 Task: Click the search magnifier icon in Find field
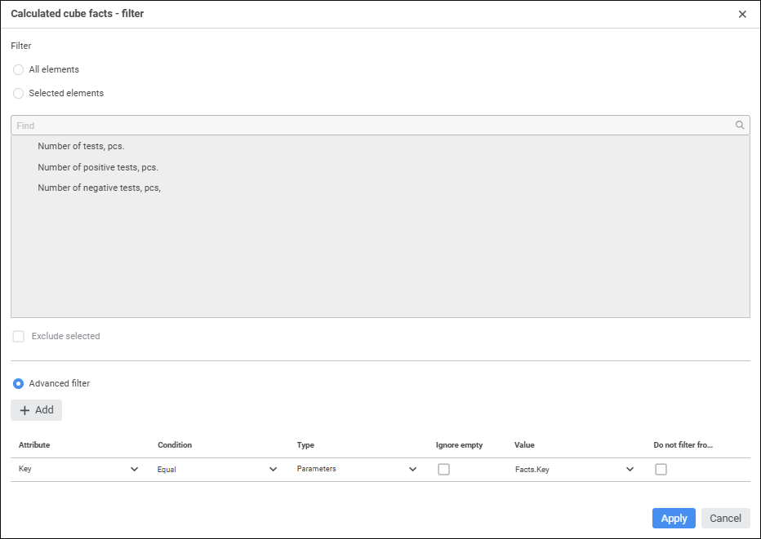(x=740, y=126)
